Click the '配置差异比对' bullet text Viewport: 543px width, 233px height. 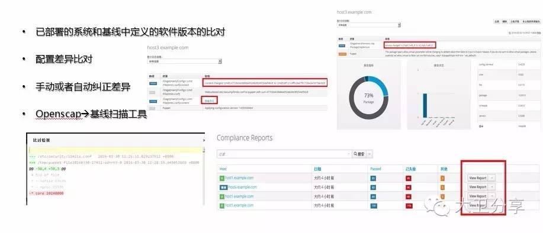pyautogui.click(x=64, y=59)
